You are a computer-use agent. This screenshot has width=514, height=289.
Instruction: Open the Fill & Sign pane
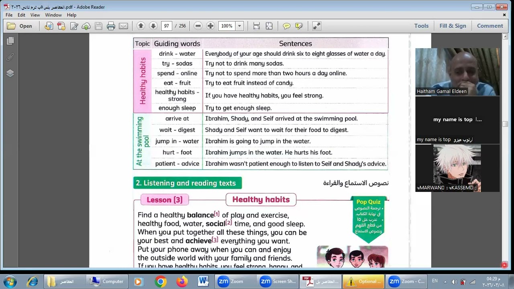tap(453, 26)
